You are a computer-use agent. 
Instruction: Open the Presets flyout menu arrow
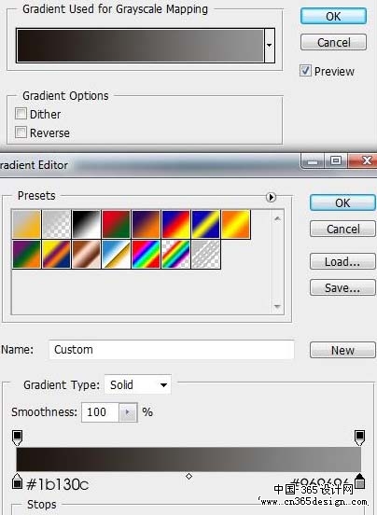pos(271,197)
